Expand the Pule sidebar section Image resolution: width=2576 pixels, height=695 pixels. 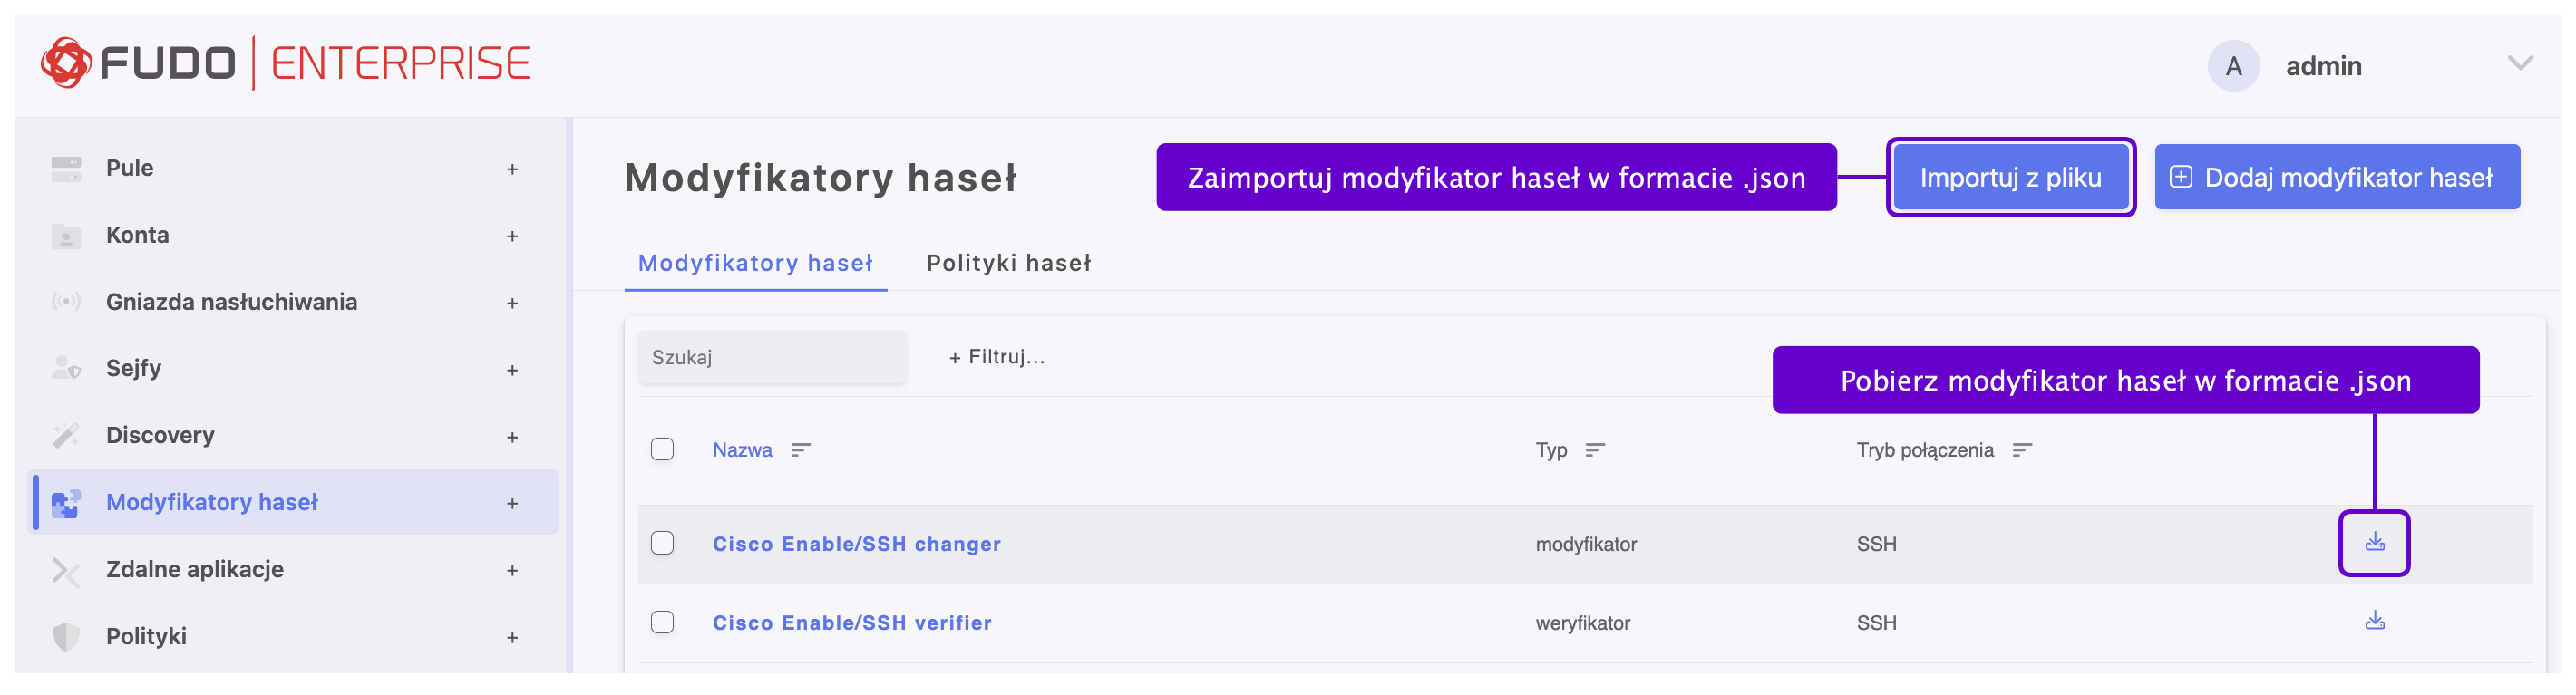point(512,169)
